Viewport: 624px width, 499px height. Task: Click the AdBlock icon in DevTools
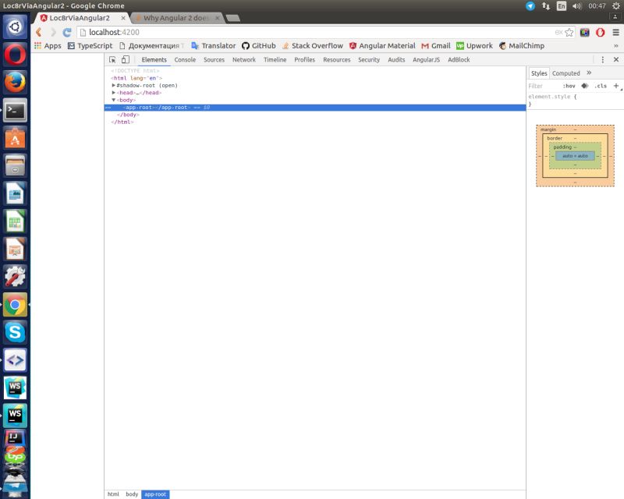458,59
